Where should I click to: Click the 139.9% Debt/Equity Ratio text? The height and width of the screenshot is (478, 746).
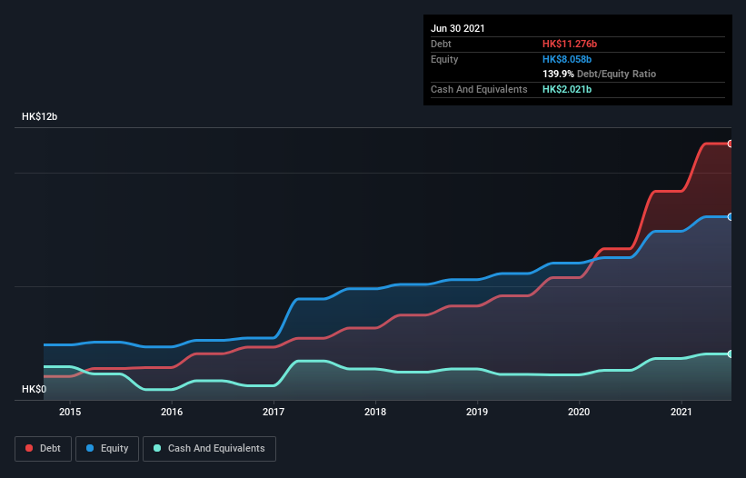pyautogui.click(x=600, y=74)
